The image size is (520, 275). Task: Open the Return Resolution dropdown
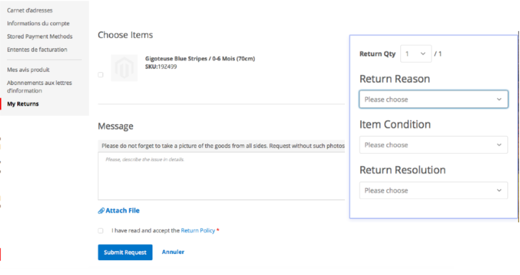click(x=434, y=190)
